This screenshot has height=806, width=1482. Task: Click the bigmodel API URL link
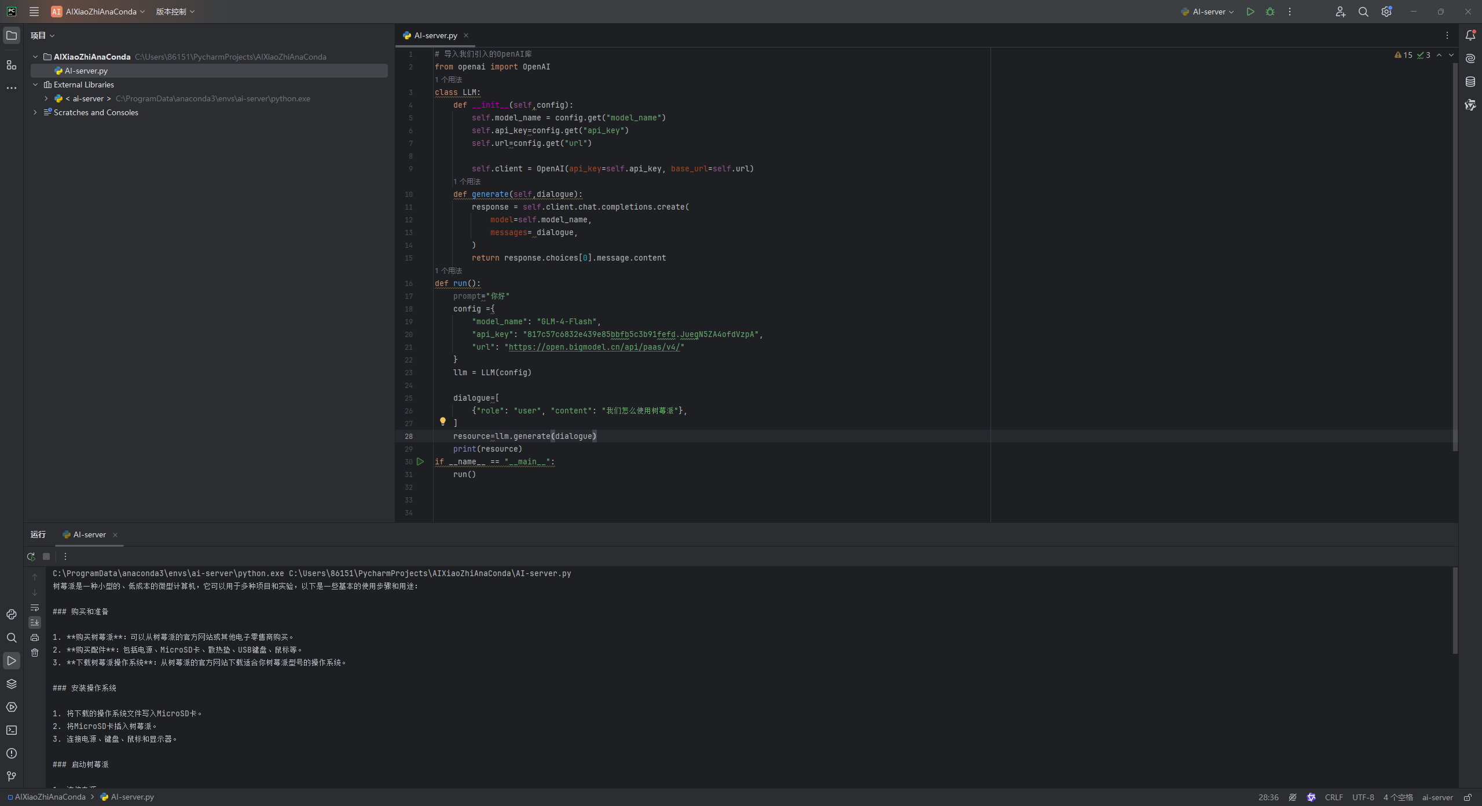pyautogui.click(x=594, y=347)
